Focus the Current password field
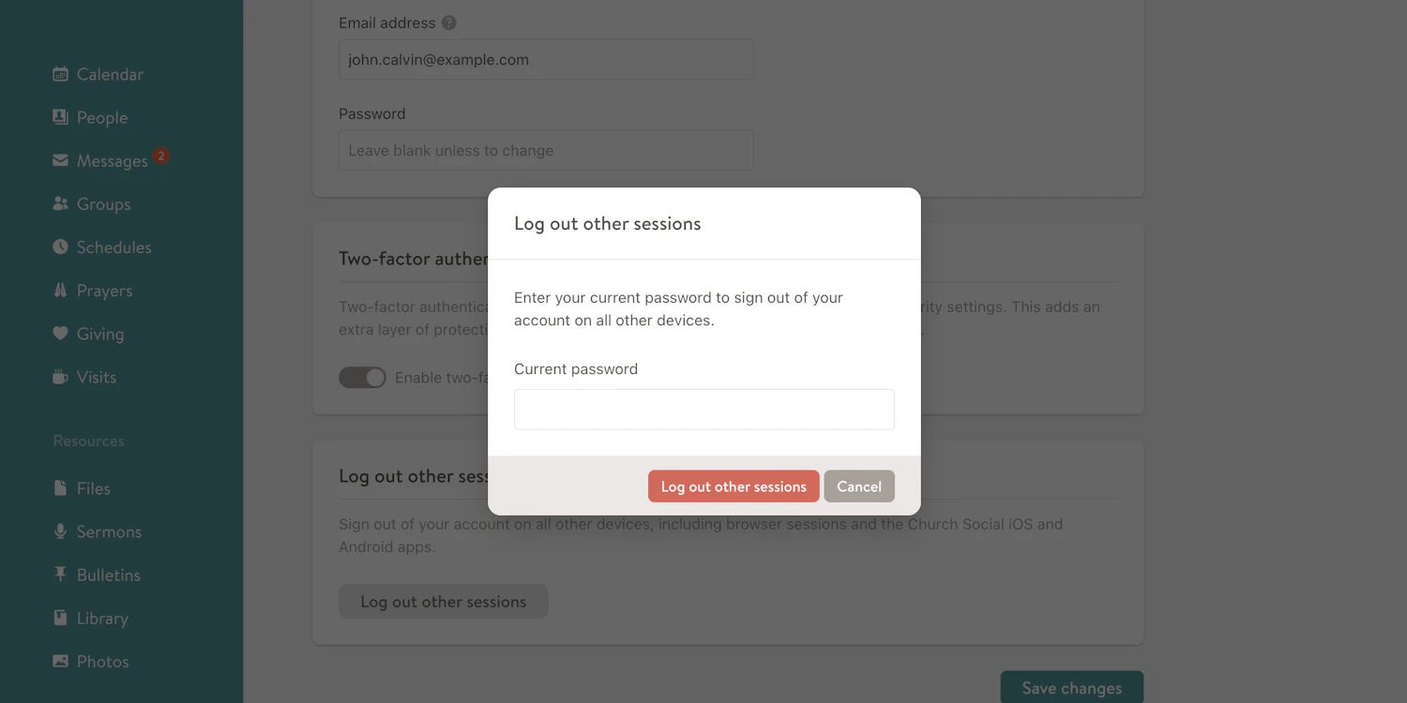 coord(703,409)
